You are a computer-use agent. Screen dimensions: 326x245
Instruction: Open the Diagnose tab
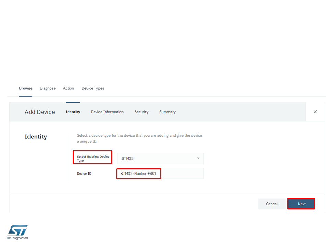point(48,88)
